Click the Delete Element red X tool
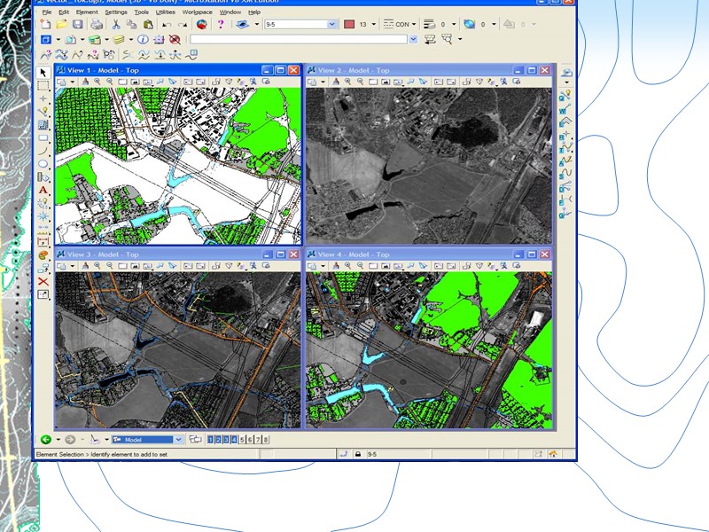Screen dimensions: 709x532 (x=43, y=281)
